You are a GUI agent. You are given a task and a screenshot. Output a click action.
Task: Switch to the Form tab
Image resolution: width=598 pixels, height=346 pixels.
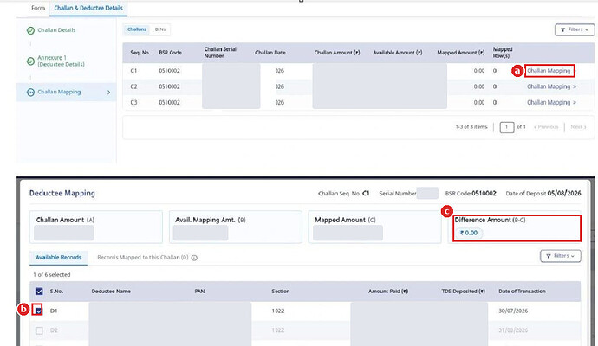coord(38,8)
